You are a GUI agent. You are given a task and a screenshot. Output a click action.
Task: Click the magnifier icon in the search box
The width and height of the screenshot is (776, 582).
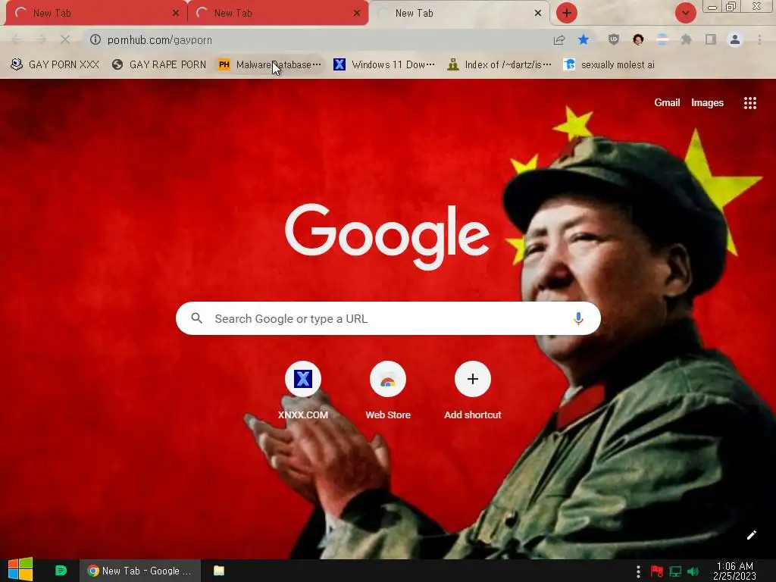196,318
